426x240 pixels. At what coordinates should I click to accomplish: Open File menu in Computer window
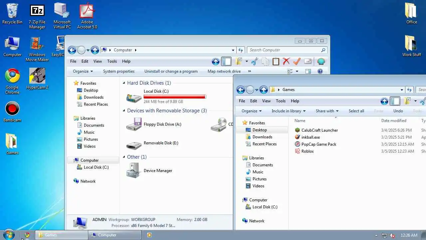tap(73, 61)
